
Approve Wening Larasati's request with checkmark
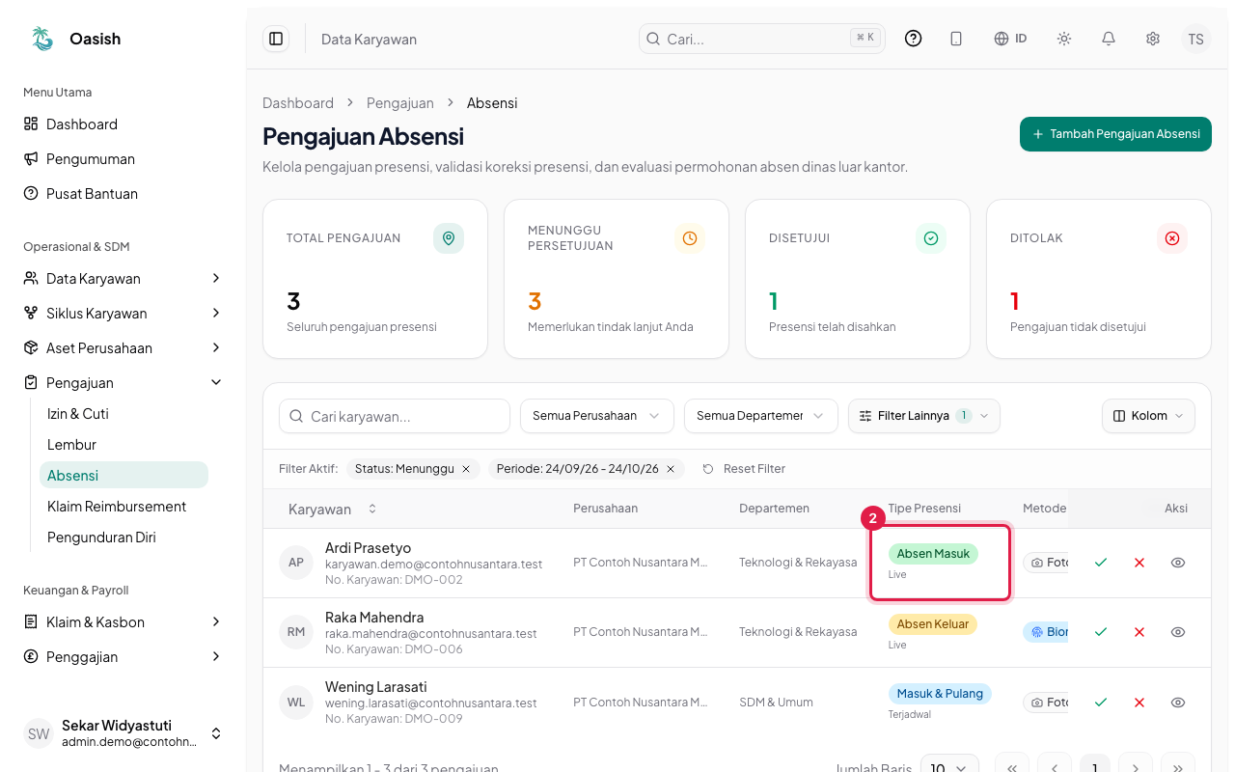point(1101,703)
